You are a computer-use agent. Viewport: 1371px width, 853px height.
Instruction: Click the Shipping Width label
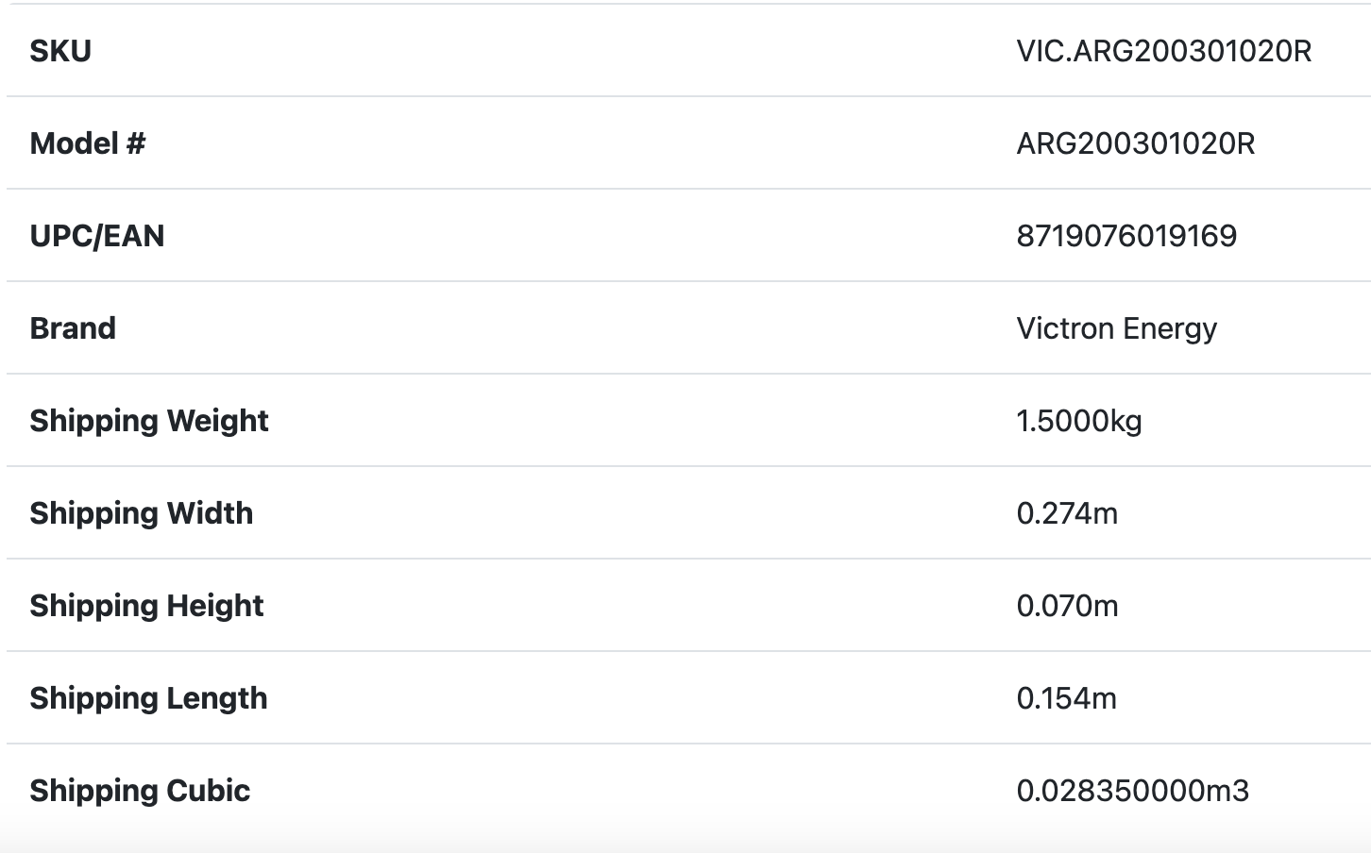[x=142, y=513]
